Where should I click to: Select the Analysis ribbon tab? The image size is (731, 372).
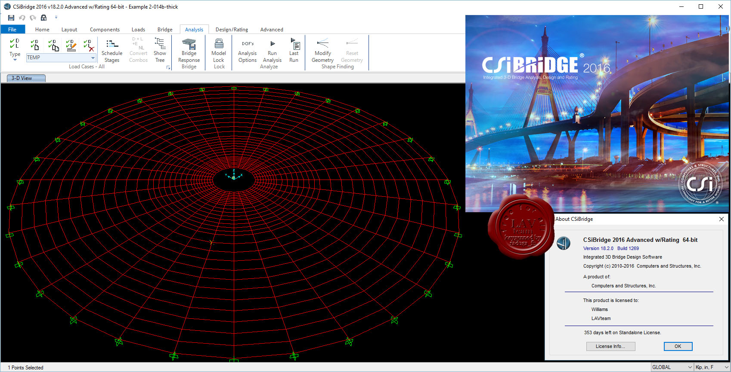[194, 30]
